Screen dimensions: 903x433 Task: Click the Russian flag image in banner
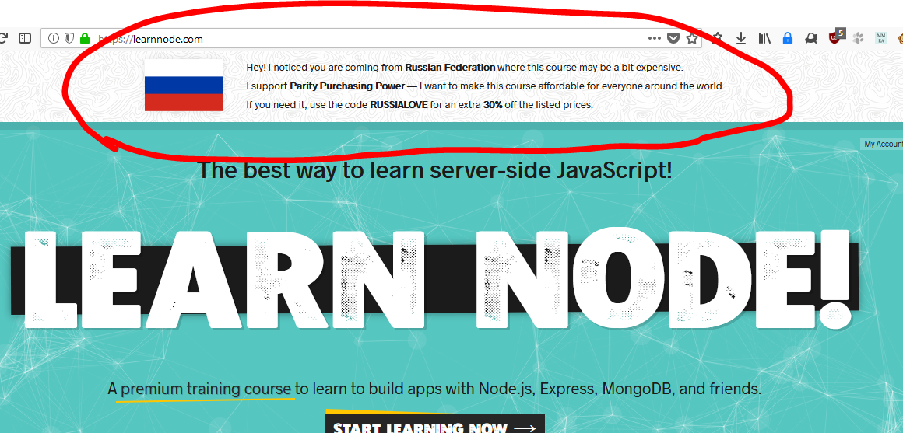184,85
